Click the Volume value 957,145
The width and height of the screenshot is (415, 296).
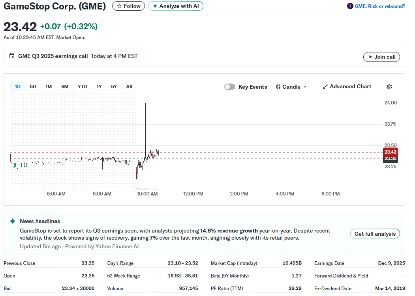(188, 289)
